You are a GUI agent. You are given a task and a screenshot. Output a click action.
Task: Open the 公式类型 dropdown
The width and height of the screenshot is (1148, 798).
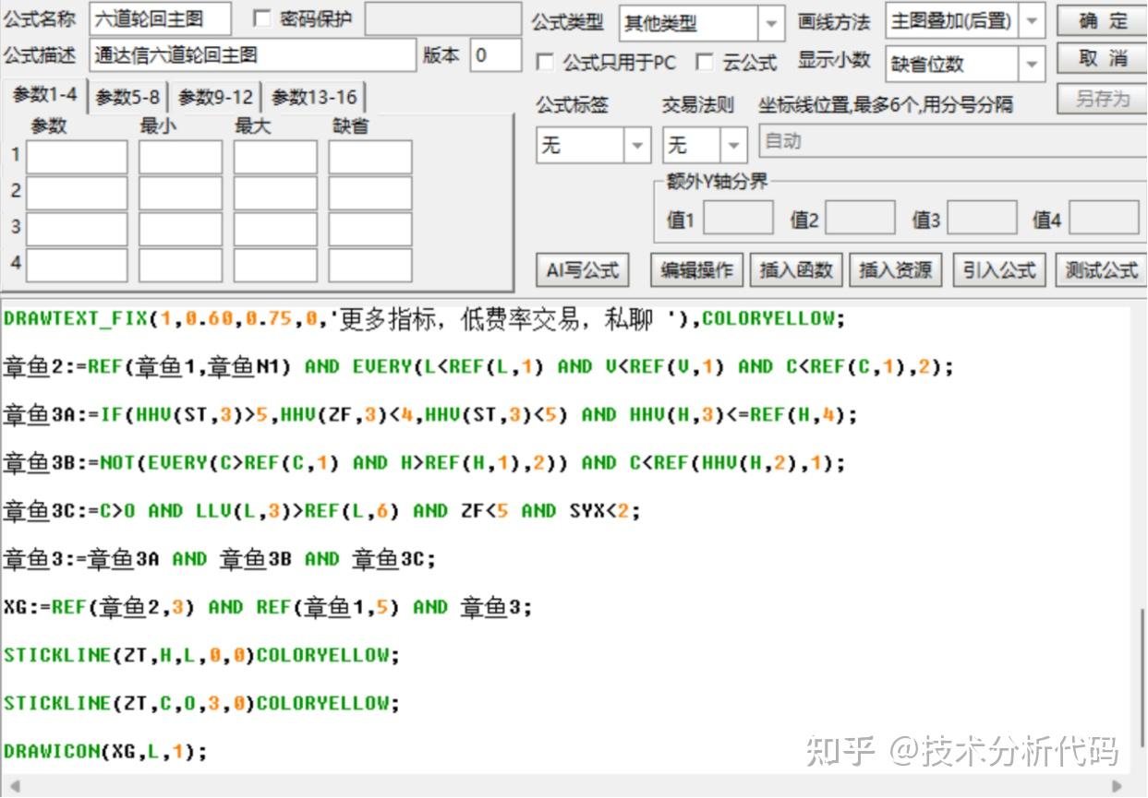pos(771,23)
